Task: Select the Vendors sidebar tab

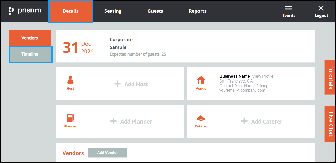Action: [x=30, y=38]
